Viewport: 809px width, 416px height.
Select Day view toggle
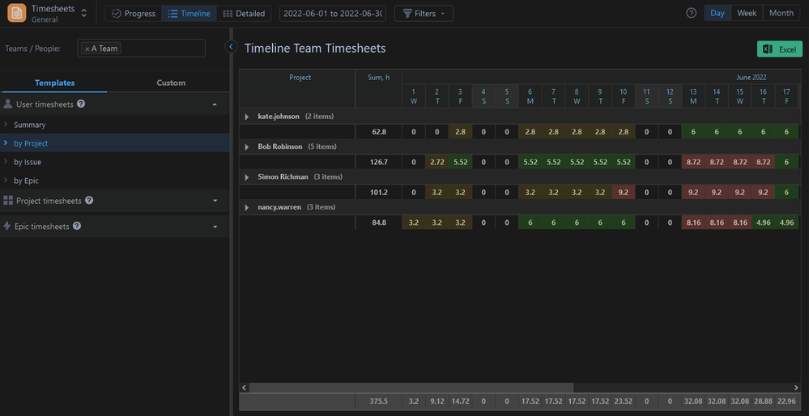(717, 14)
